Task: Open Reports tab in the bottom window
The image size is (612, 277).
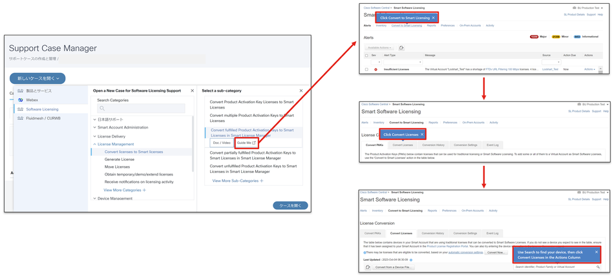Action: tap(432, 210)
